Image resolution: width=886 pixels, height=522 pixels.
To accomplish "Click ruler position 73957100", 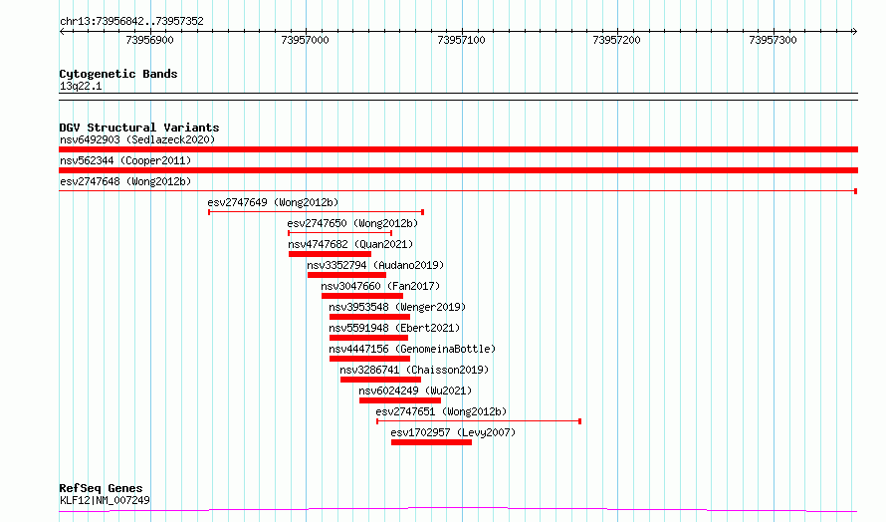I will pos(462,40).
